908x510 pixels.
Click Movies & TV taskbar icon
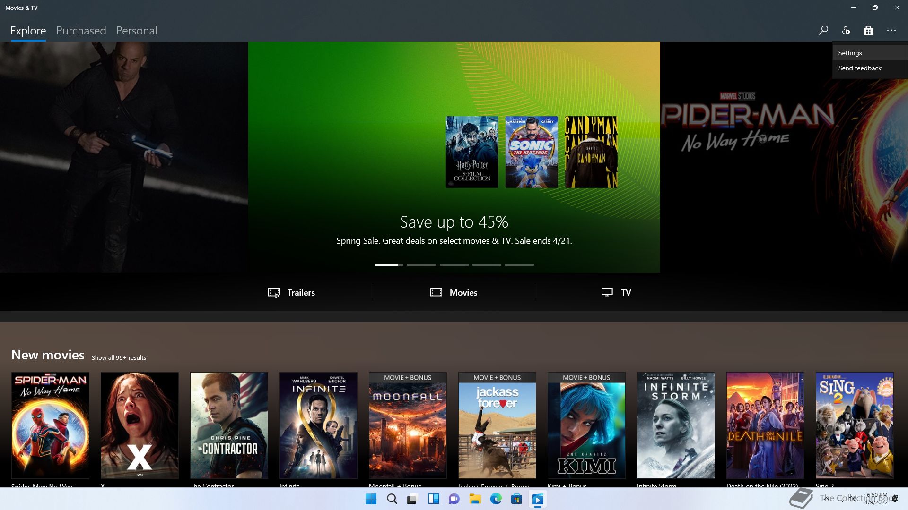click(x=538, y=499)
